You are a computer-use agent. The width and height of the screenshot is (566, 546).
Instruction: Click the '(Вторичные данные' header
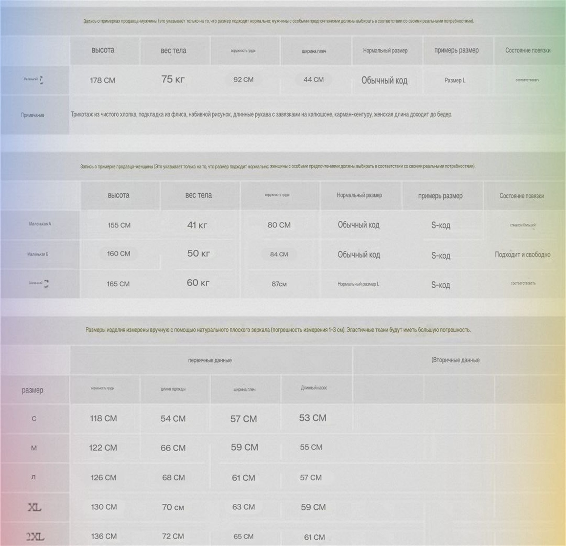pyautogui.click(x=455, y=360)
